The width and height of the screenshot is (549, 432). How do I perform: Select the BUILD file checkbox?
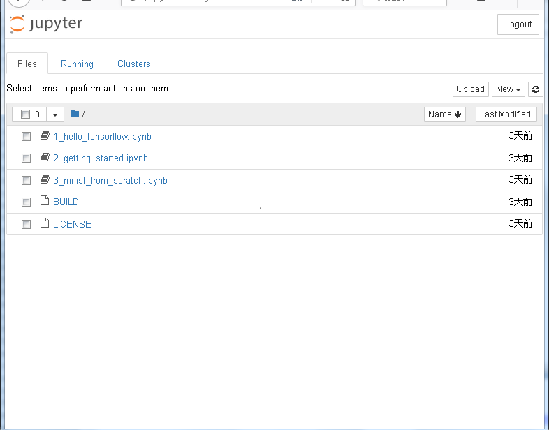point(26,202)
